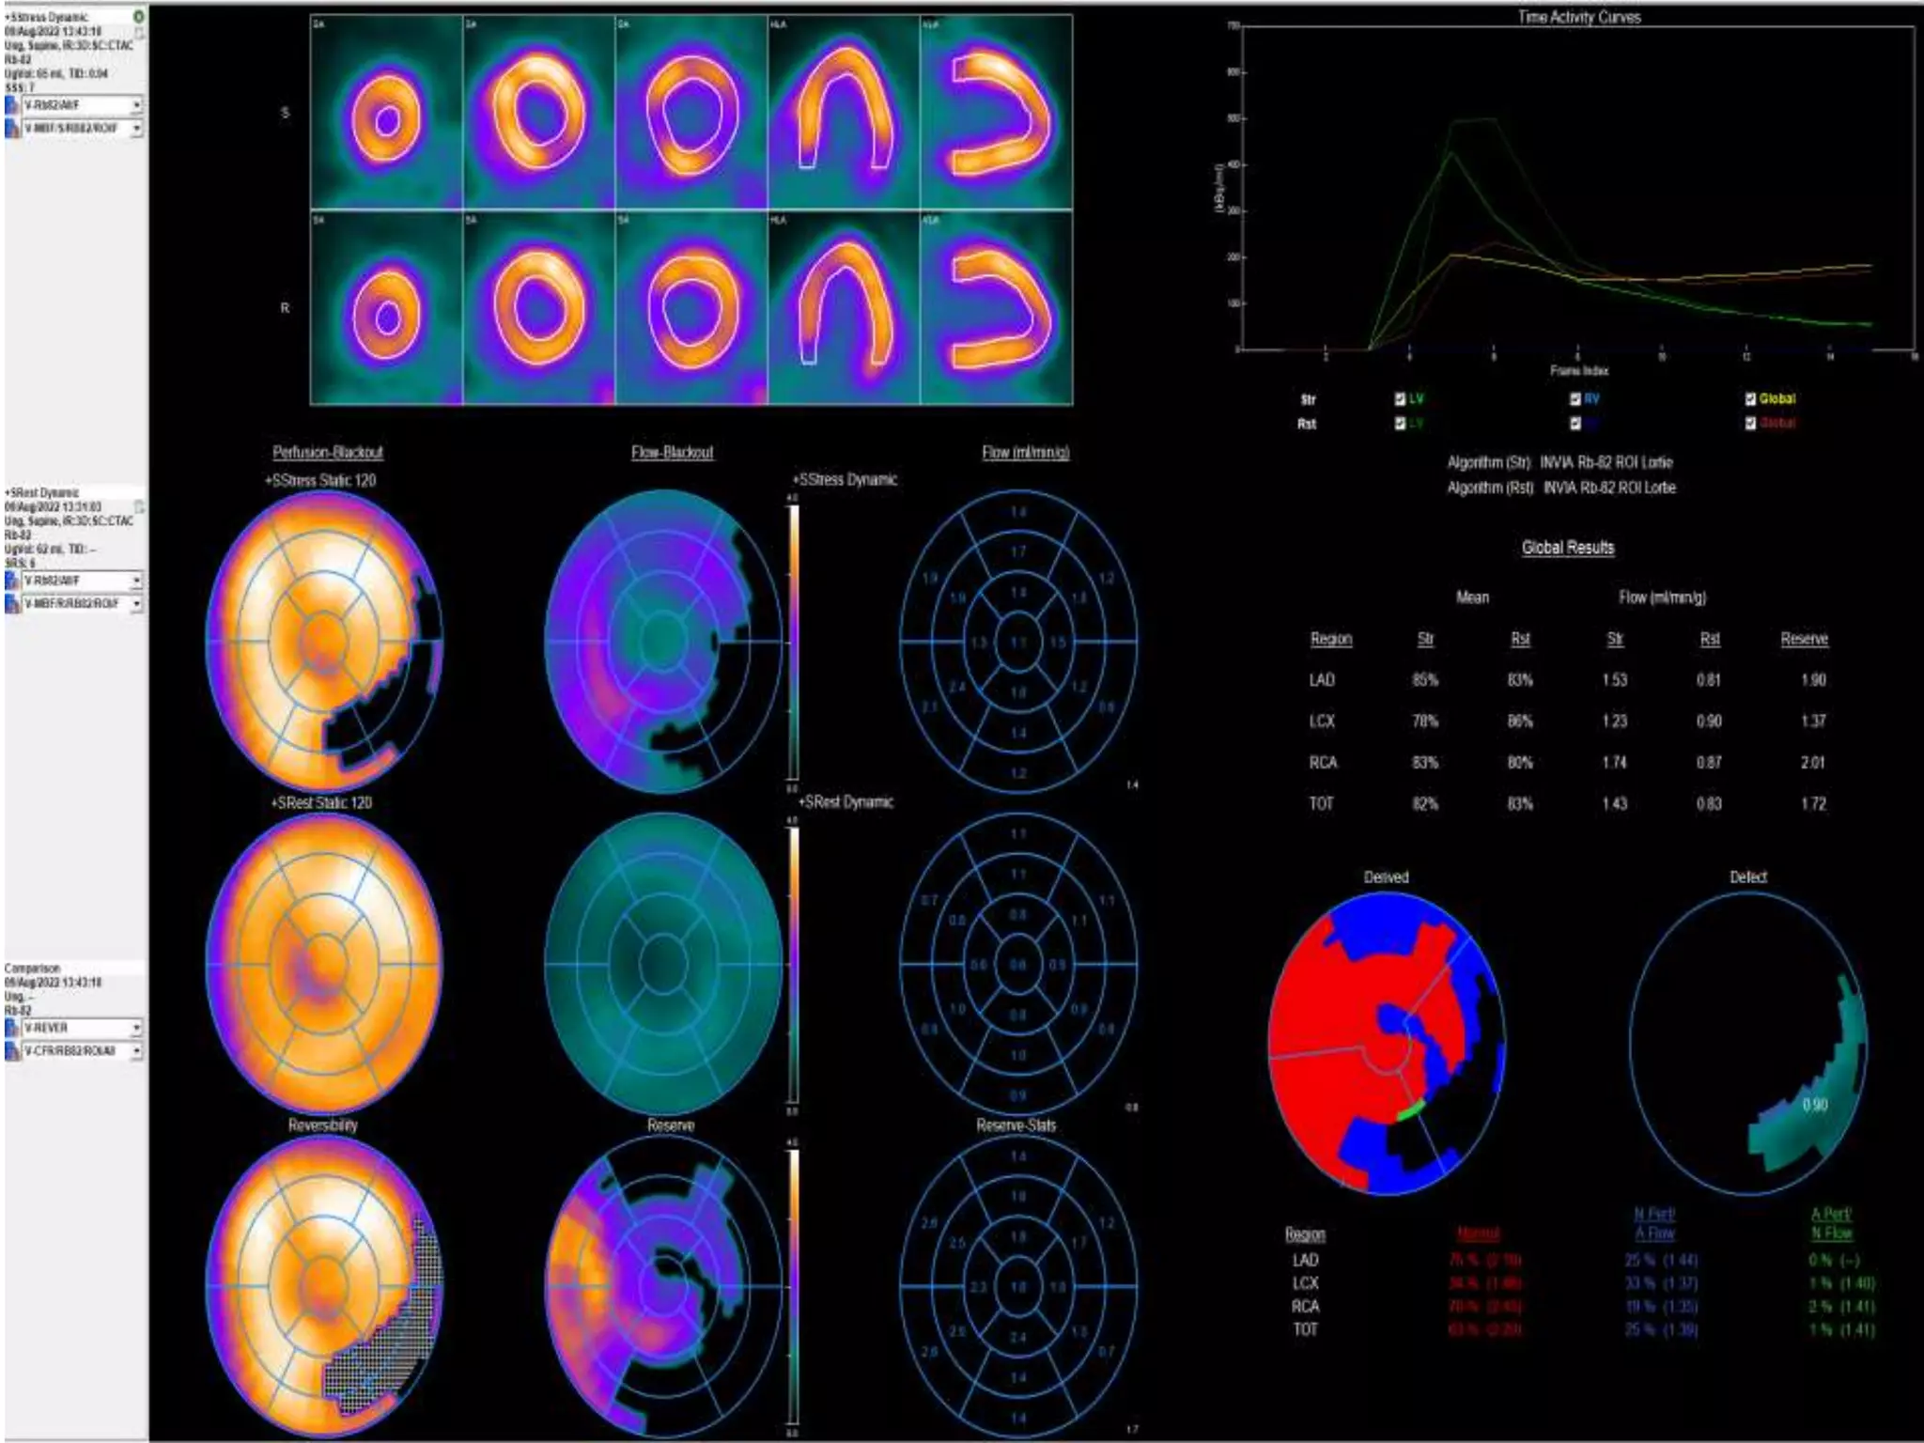Screen dimensions: 1924x1443
Task: Select the Defect polar map
Action: click(1748, 1043)
